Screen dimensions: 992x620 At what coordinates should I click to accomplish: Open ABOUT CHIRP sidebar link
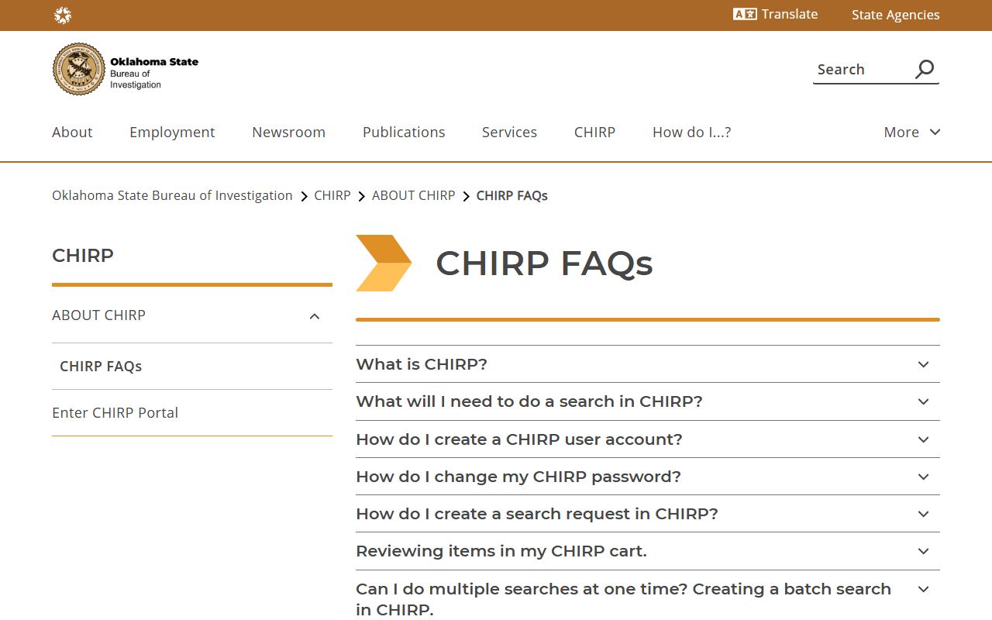[x=98, y=315]
